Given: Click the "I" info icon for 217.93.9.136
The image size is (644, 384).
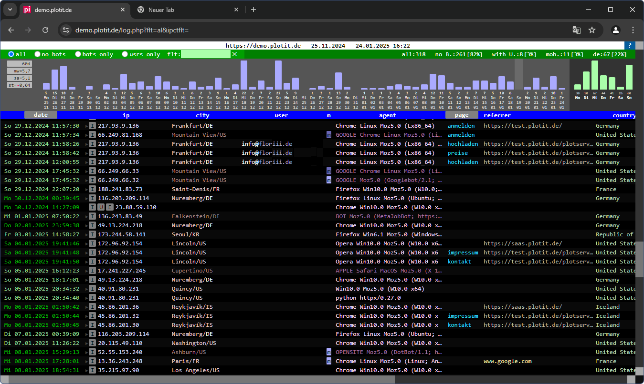Looking at the screenshot, I should coord(92,126).
